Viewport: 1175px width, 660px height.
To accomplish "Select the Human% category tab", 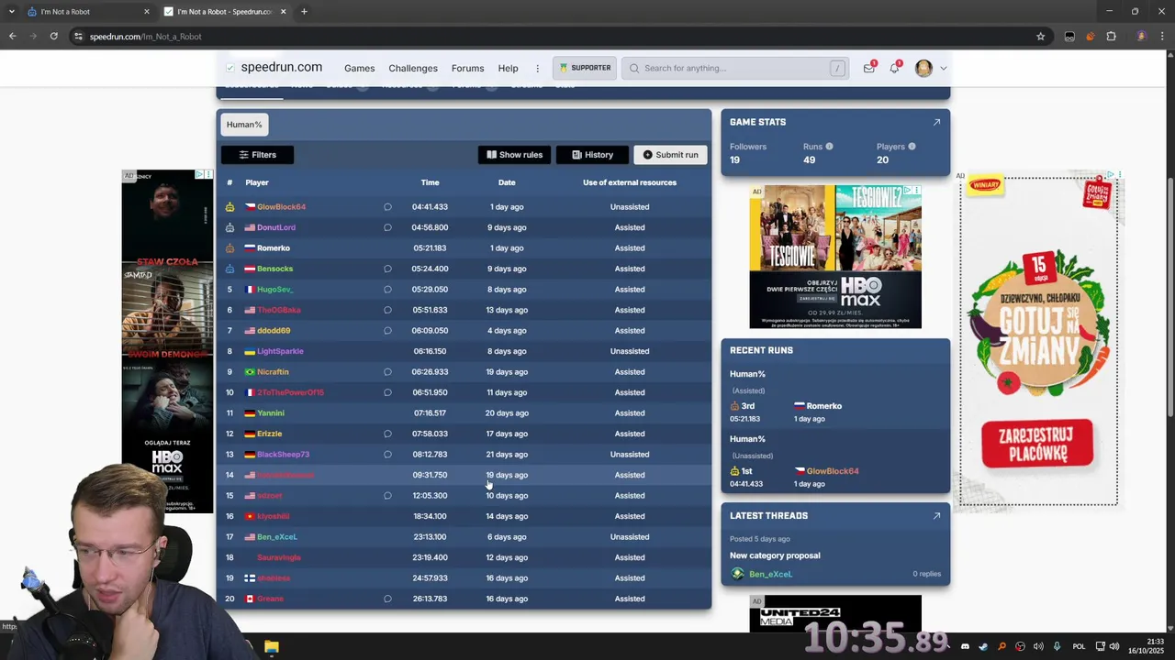I will coord(244,125).
